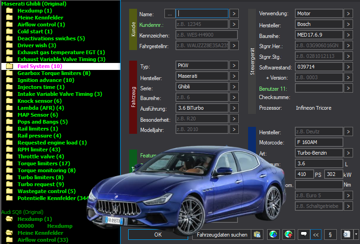
Task: Click the Audi SQ8 (Original) project header
Action: click(x=22, y=212)
